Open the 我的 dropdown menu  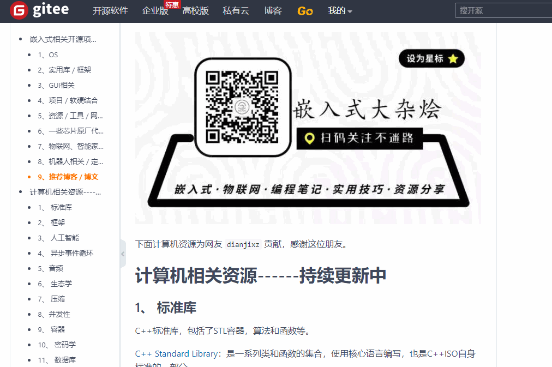340,11
